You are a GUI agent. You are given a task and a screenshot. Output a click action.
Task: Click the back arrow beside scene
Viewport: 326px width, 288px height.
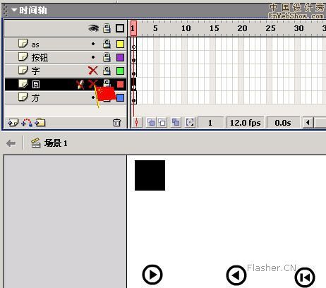pos(11,143)
